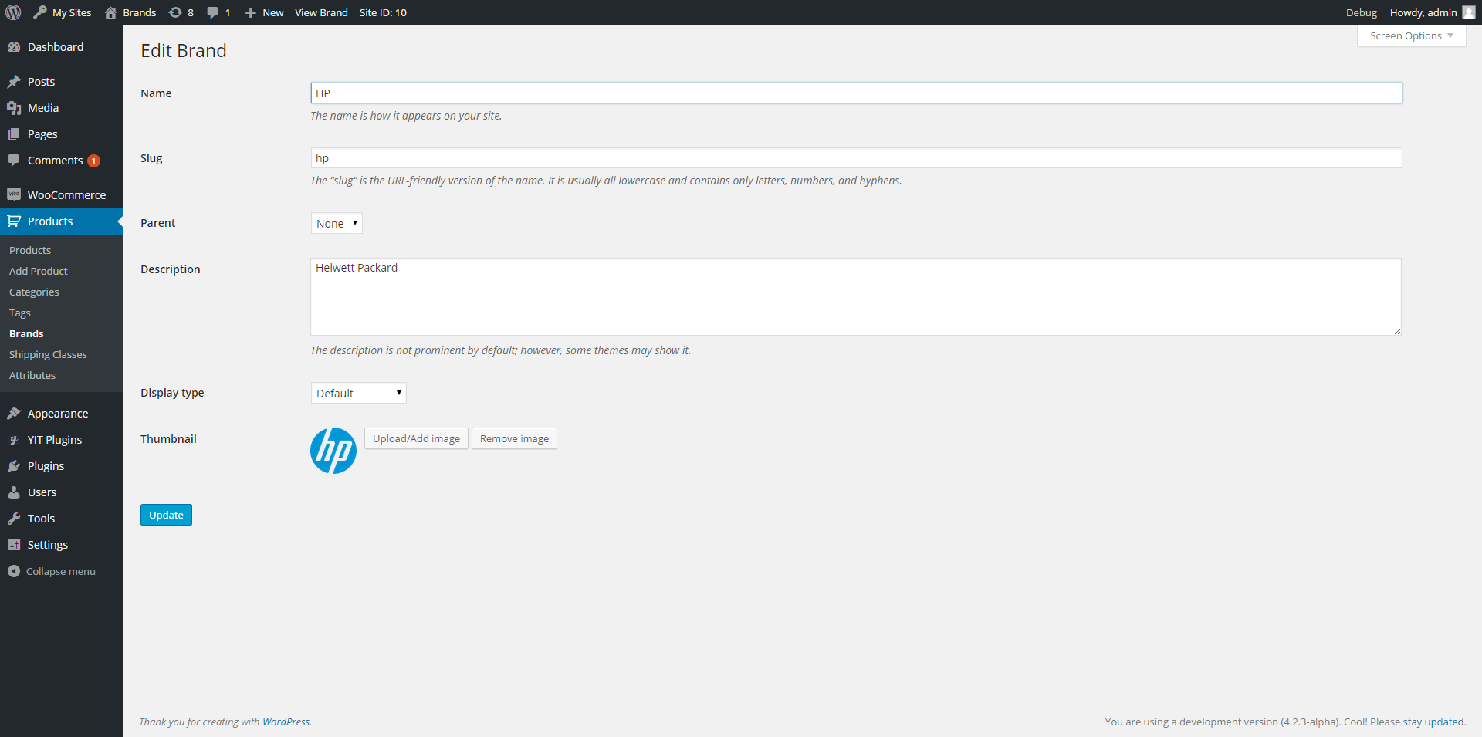The width and height of the screenshot is (1482, 737).
Task: Click the Posts pin icon
Action: pyautogui.click(x=14, y=82)
